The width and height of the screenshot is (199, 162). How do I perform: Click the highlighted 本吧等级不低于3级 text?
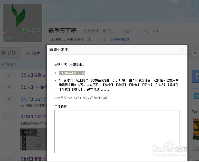tap(72, 73)
